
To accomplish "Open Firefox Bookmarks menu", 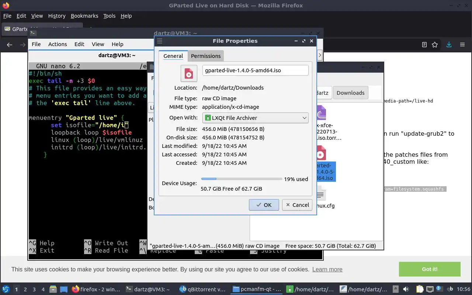I will click(x=84, y=16).
